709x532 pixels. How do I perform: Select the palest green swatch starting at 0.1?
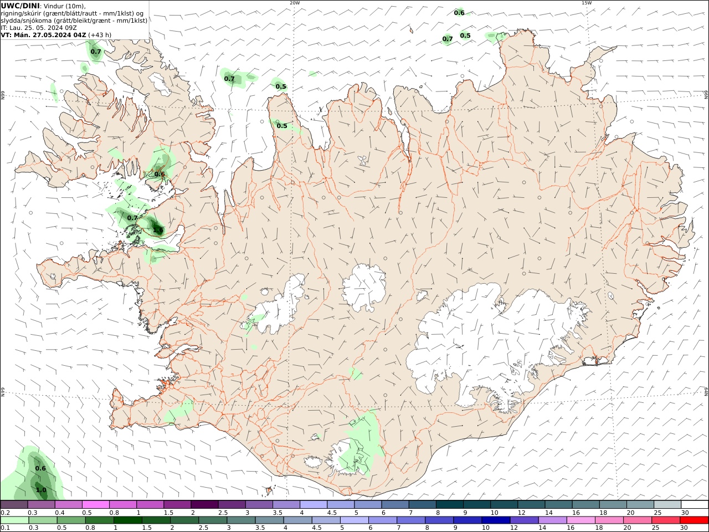pos(14,520)
